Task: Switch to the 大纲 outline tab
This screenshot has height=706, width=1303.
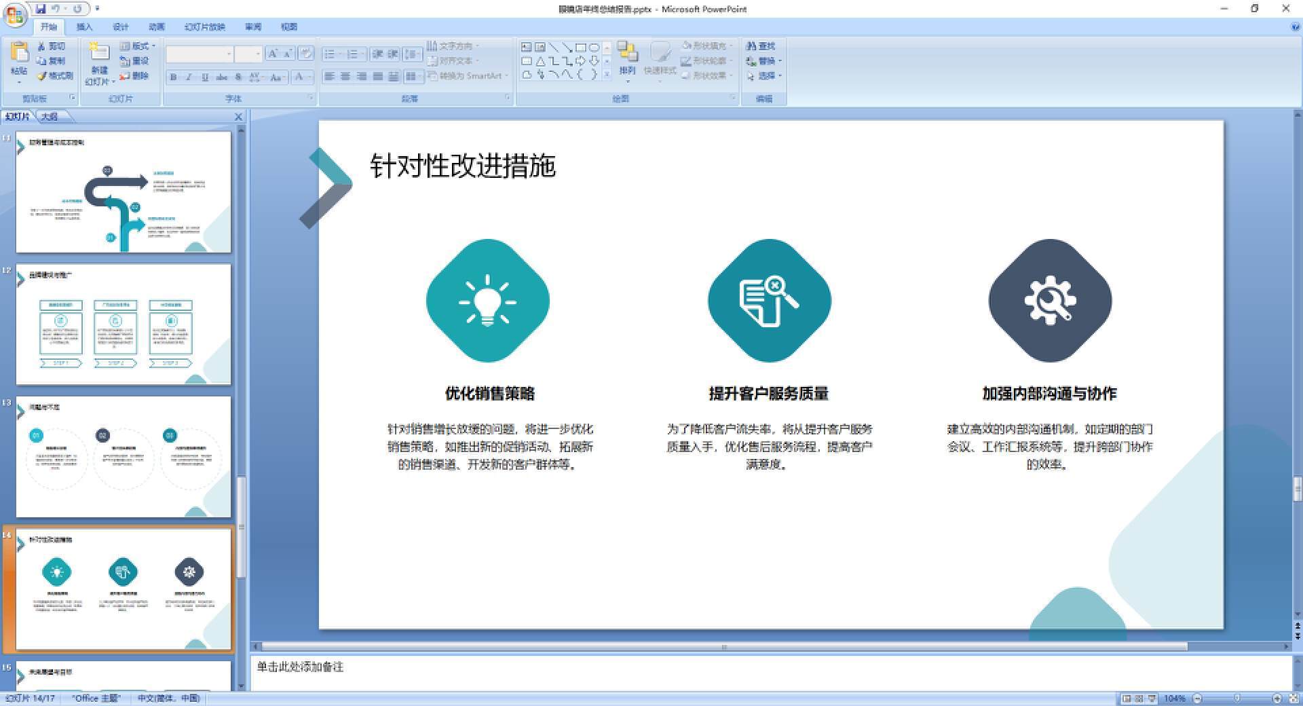Action: pyautogui.click(x=50, y=116)
